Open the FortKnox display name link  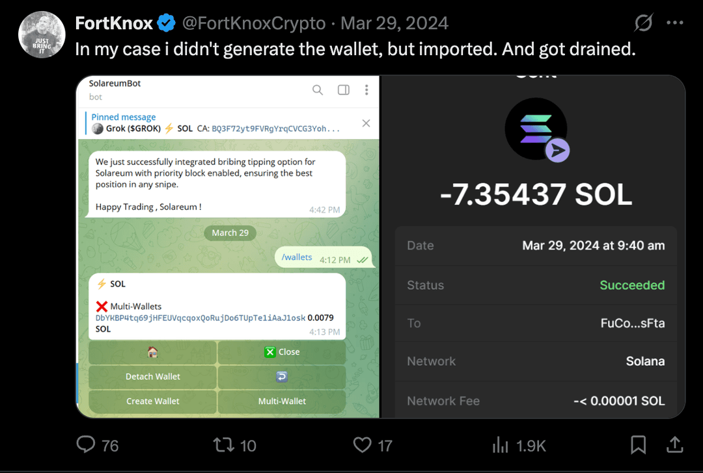click(114, 23)
